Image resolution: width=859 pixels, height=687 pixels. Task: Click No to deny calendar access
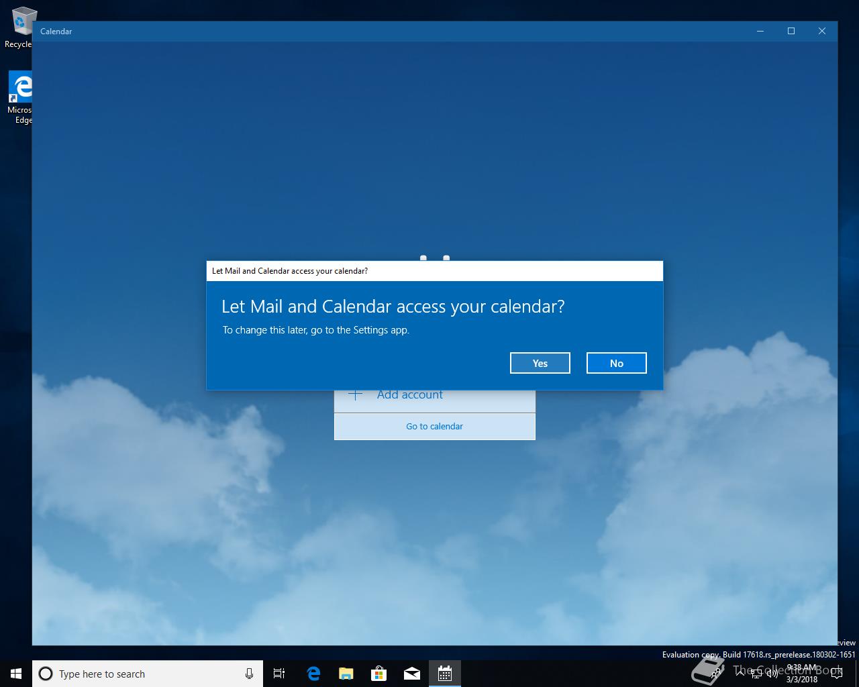[x=617, y=363]
